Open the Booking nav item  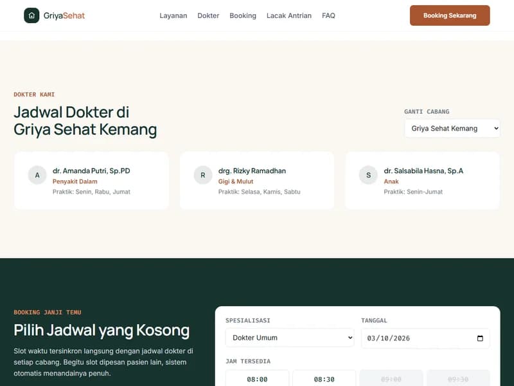(x=243, y=15)
